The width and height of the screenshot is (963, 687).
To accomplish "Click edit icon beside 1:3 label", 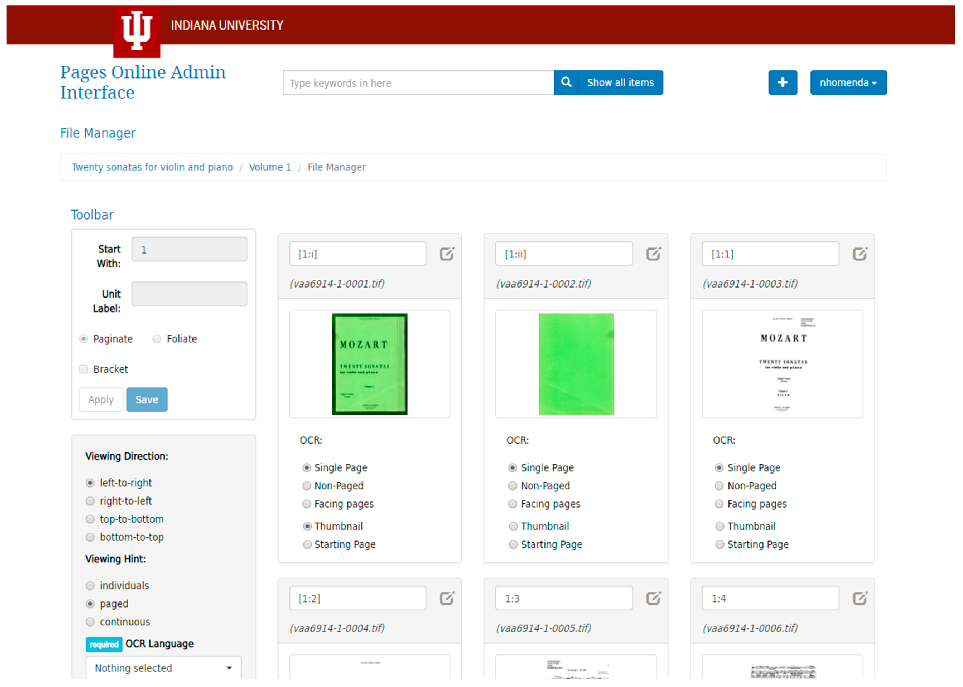I will 653,598.
